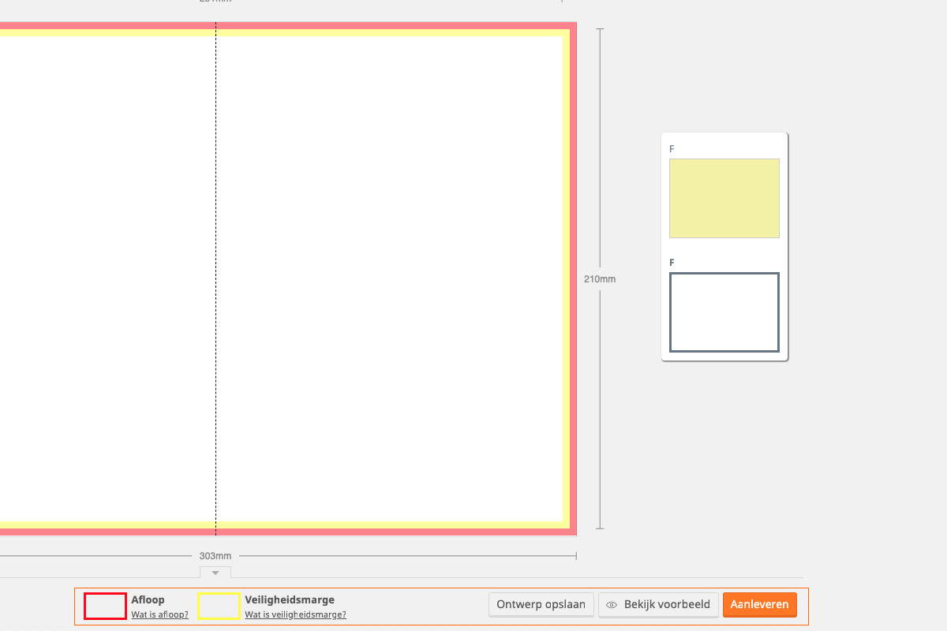This screenshot has height=631, width=947.
Task: Click the 210mm height label
Action: pyautogui.click(x=600, y=279)
